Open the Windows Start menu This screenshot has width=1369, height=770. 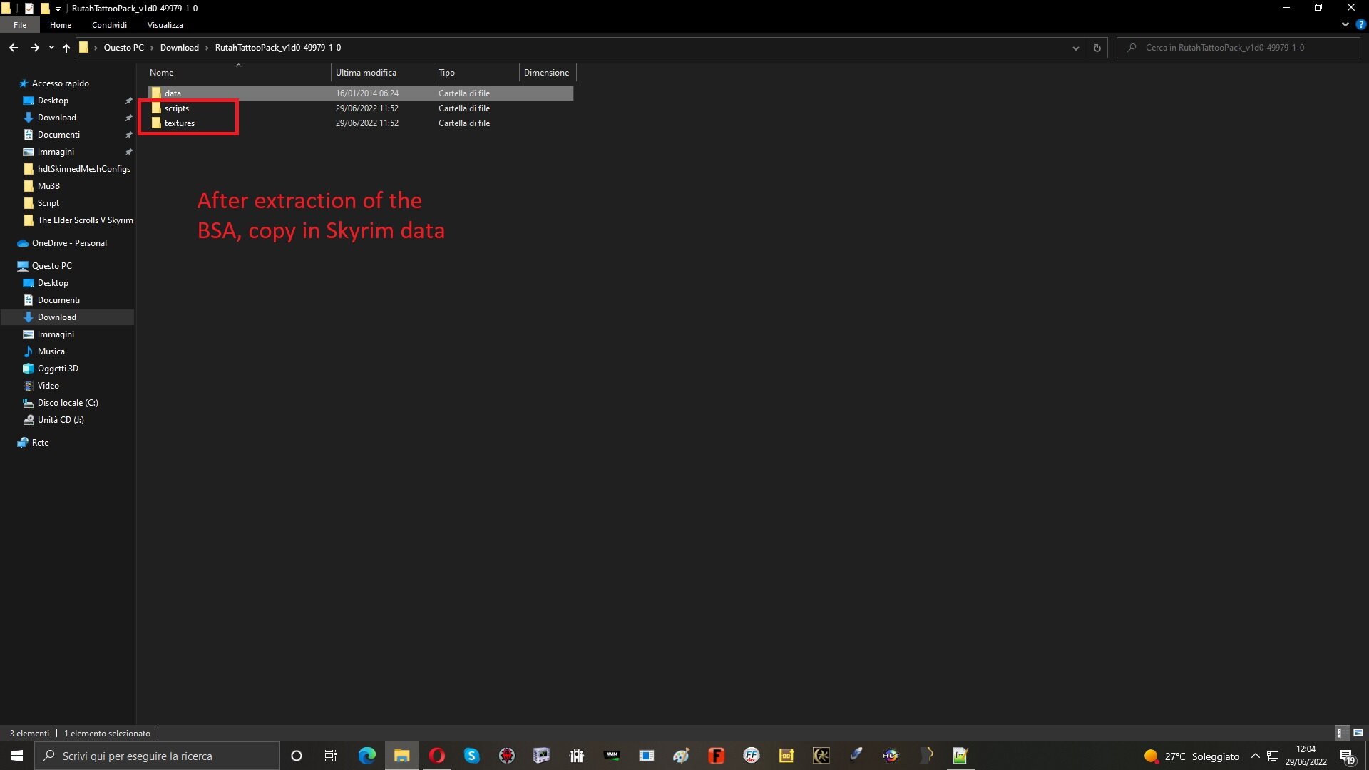point(17,756)
